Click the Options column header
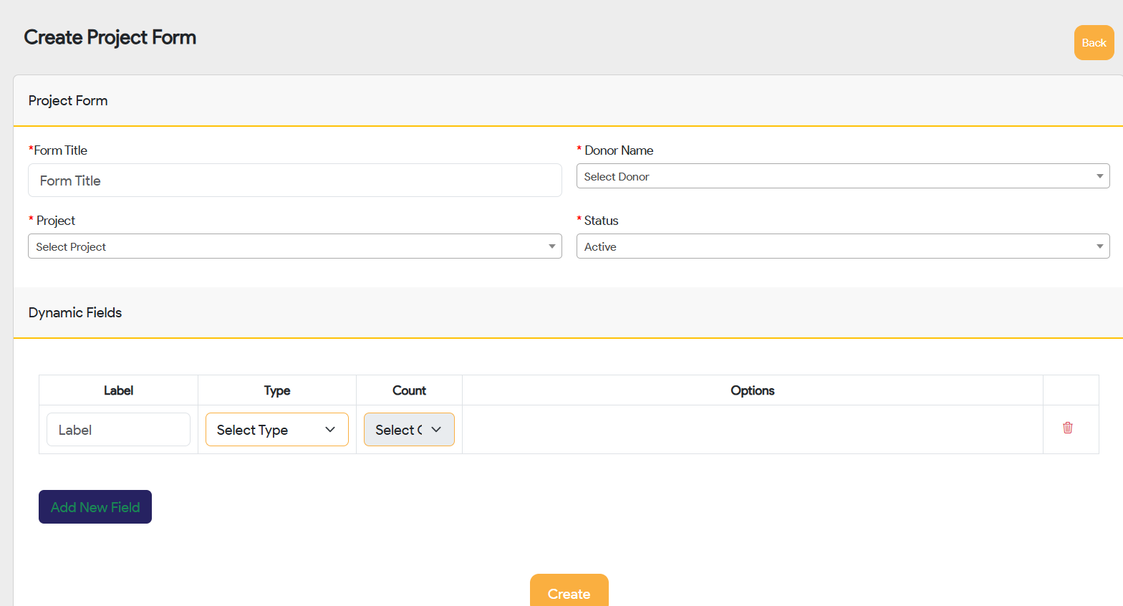 752,390
